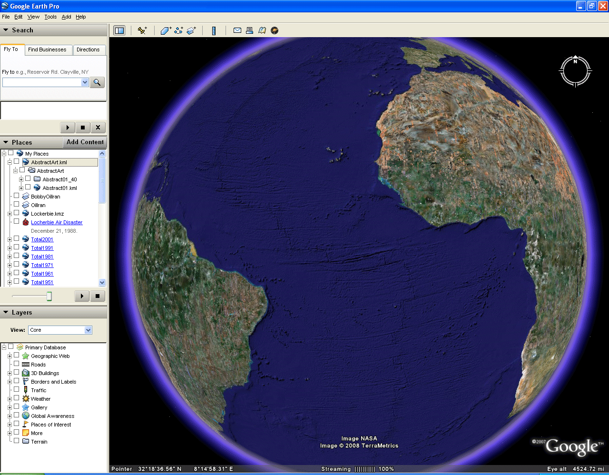Tick the 3D Buildings checkbox
The height and width of the screenshot is (475, 609).
(17, 373)
